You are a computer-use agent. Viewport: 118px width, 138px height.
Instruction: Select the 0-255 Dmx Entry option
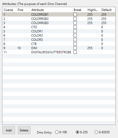(x=82, y=132)
